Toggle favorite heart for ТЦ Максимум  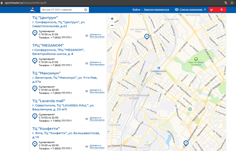click(x=86, y=91)
